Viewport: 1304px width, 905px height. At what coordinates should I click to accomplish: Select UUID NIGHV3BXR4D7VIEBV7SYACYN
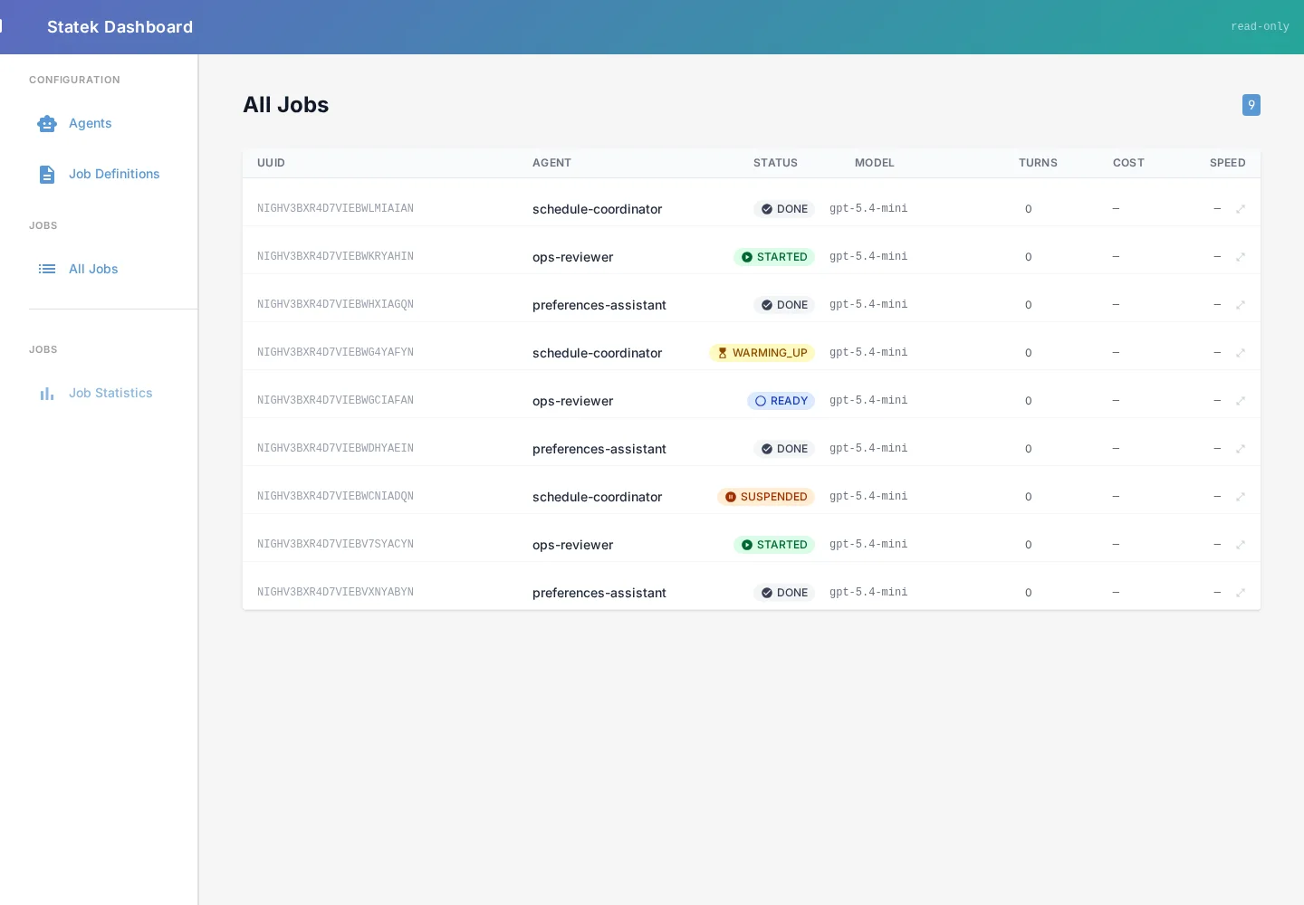pyautogui.click(x=335, y=544)
